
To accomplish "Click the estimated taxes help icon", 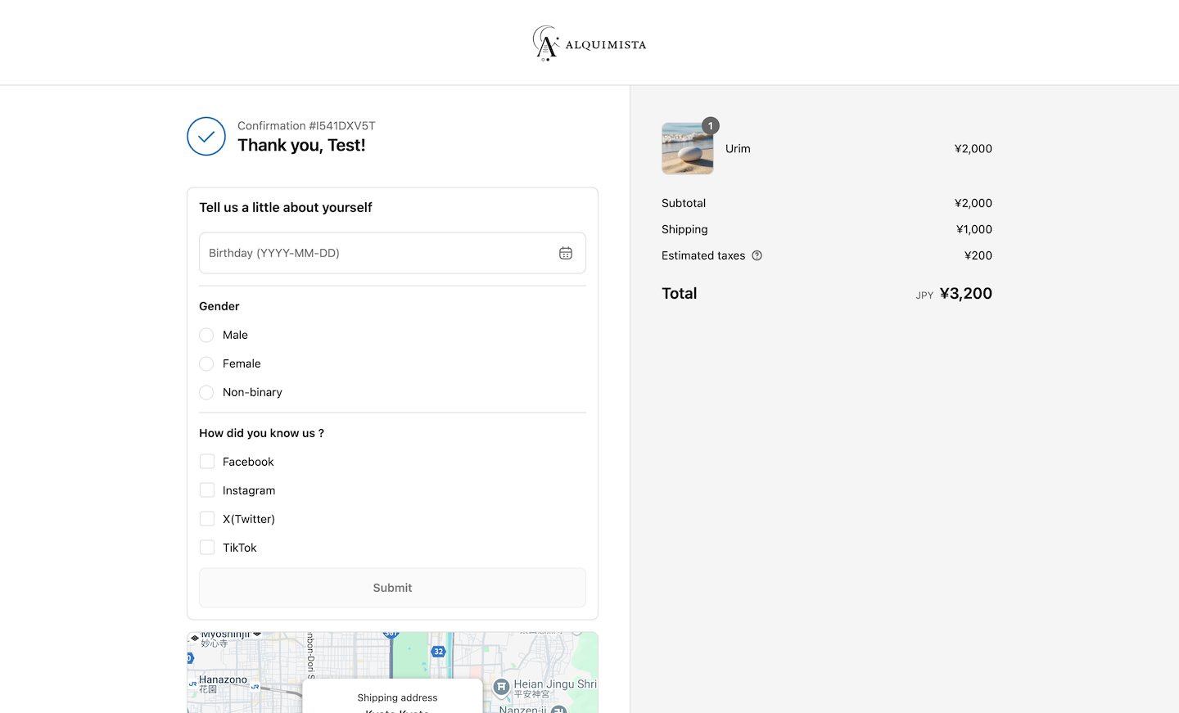I will [x=757, y=255].
